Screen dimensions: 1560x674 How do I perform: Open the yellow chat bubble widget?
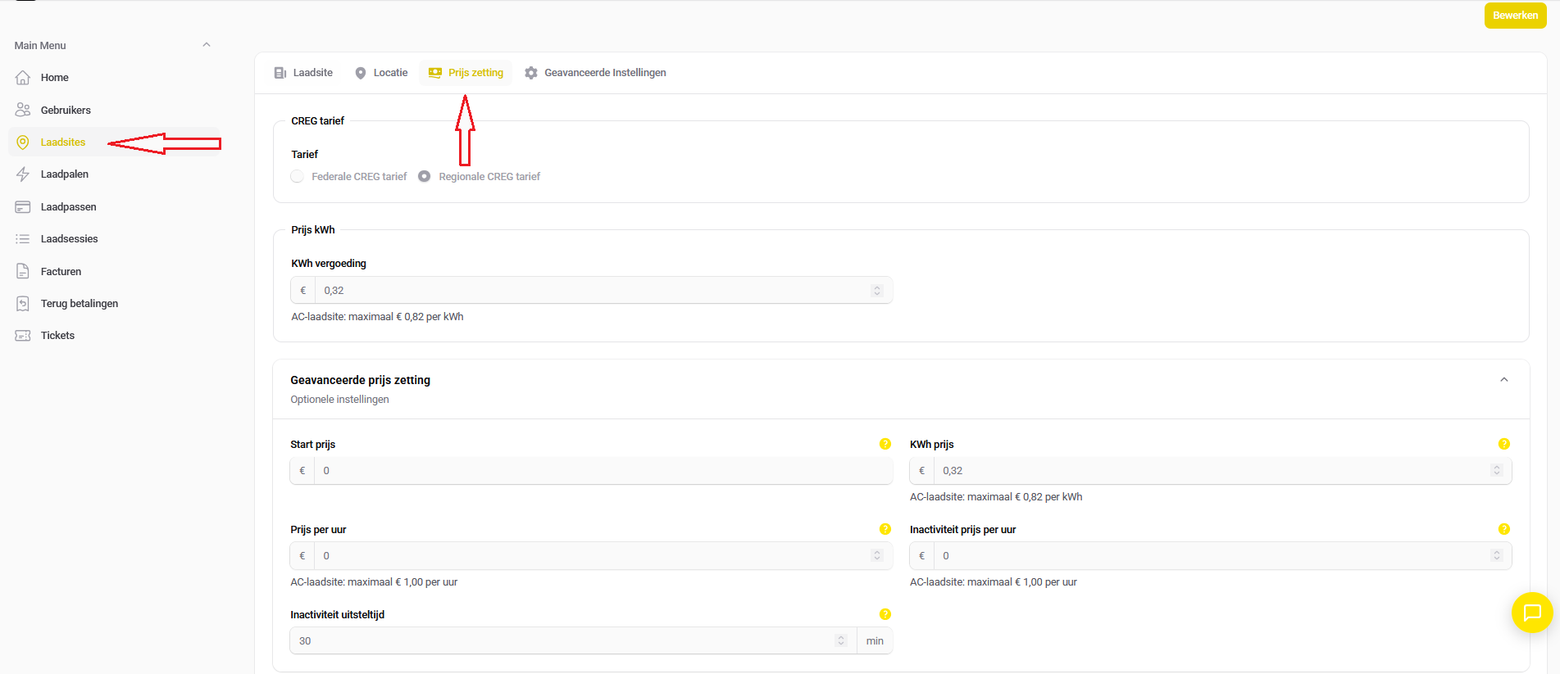[1532, 613]
